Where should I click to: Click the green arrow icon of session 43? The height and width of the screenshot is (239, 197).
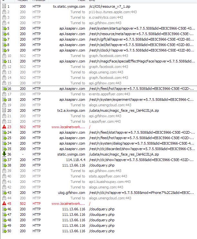coord(5,193)
